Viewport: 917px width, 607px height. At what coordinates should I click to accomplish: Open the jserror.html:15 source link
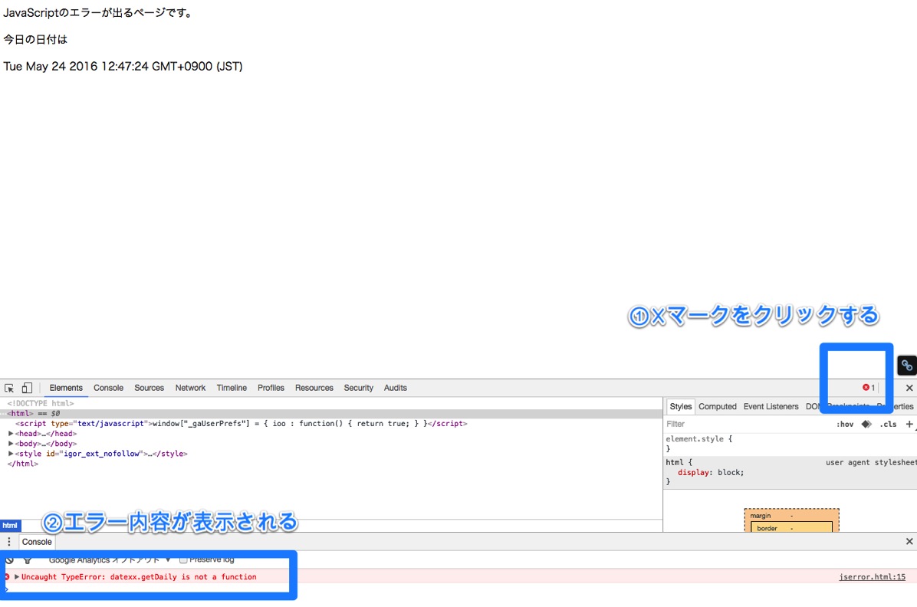[872, 576]
